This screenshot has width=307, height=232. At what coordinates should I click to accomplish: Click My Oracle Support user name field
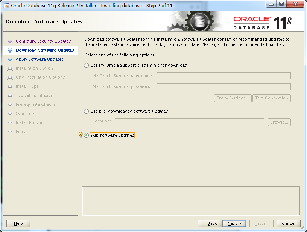[x=224, y=76]
